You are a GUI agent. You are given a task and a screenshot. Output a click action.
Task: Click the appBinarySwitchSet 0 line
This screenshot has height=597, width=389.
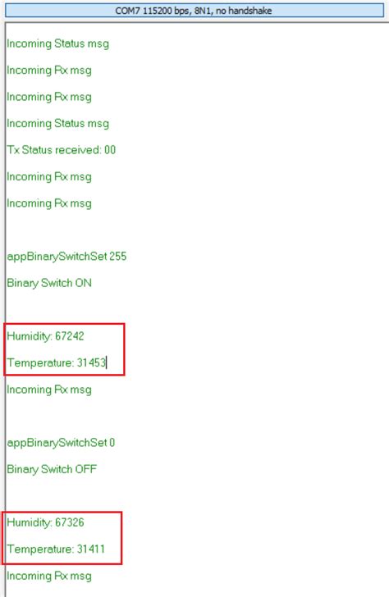(x=61, y=443)
